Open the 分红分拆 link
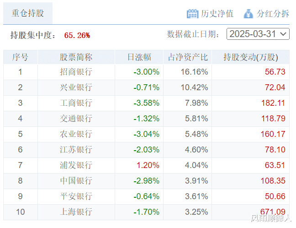 [273, 14]
